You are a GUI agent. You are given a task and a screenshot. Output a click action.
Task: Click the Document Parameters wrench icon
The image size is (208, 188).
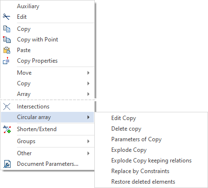(7, 164)
